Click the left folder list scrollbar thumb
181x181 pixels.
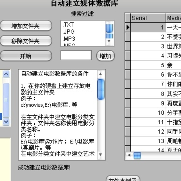pos(6,100)
